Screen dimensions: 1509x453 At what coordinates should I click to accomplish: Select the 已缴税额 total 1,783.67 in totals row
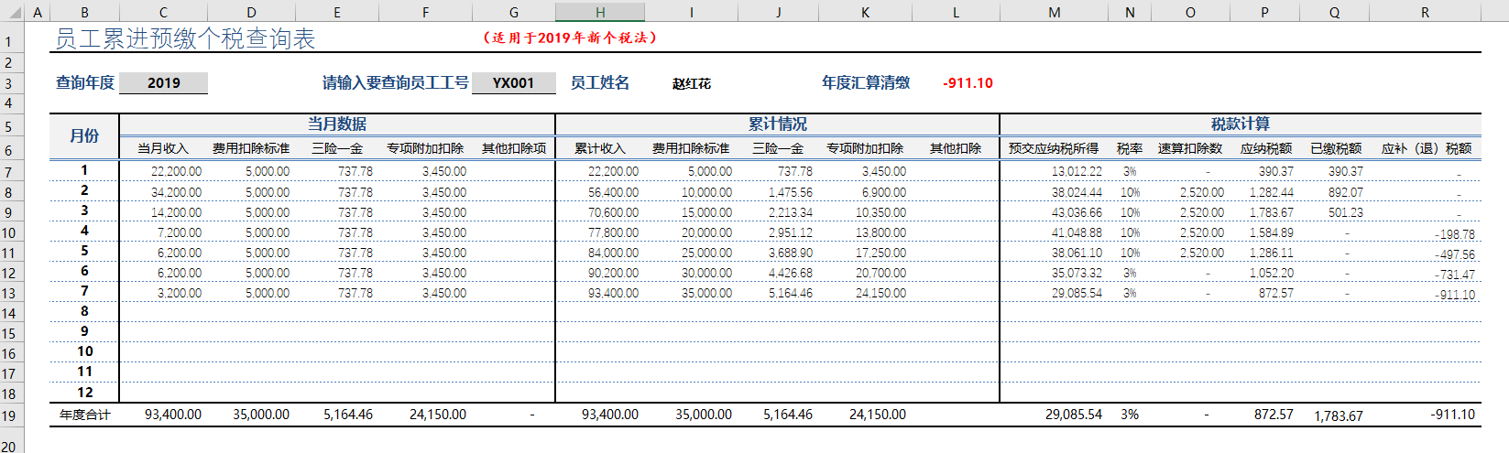tap(1338, 415)
